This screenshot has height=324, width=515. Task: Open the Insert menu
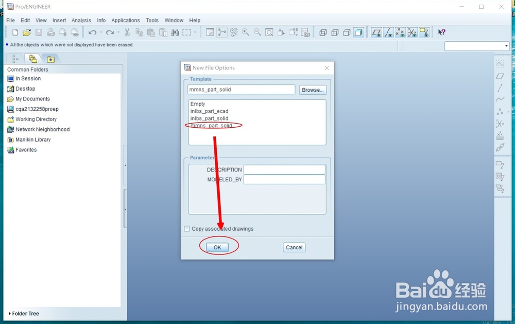tap(59, 21)
